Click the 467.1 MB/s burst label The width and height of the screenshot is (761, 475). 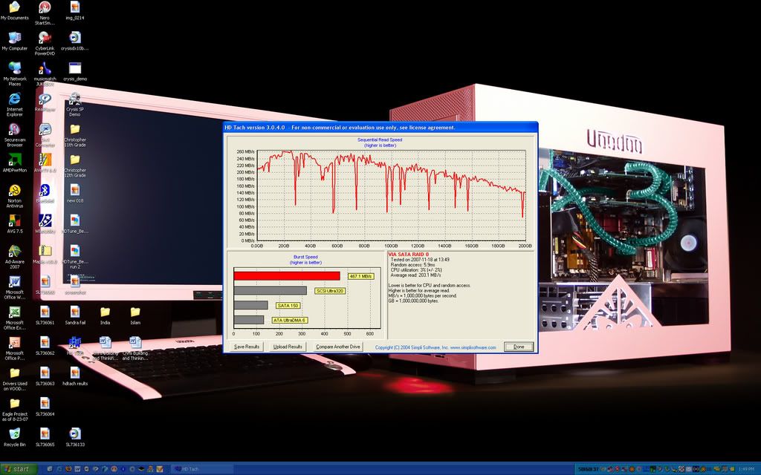(x=360, y=276)
